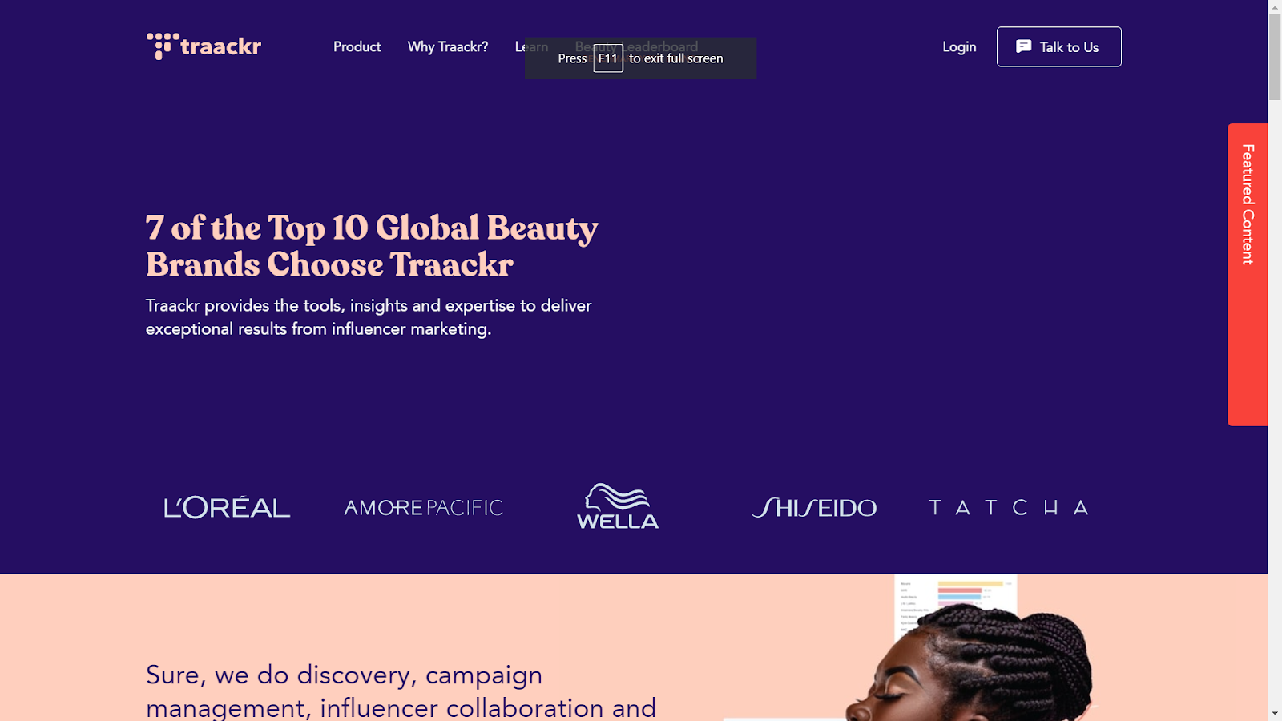
Task: Click the headline '7 of the Top 10 Global Beauty Brands'
Action: pyautogui.click(x=372, y=246)
